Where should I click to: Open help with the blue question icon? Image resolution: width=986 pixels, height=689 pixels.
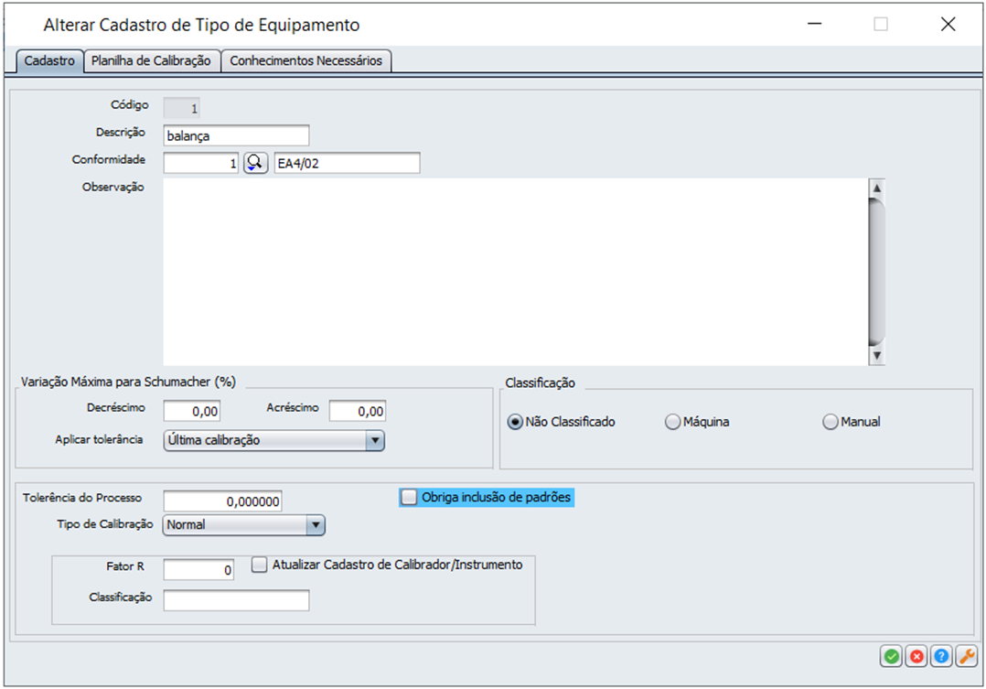click(941, 656)
